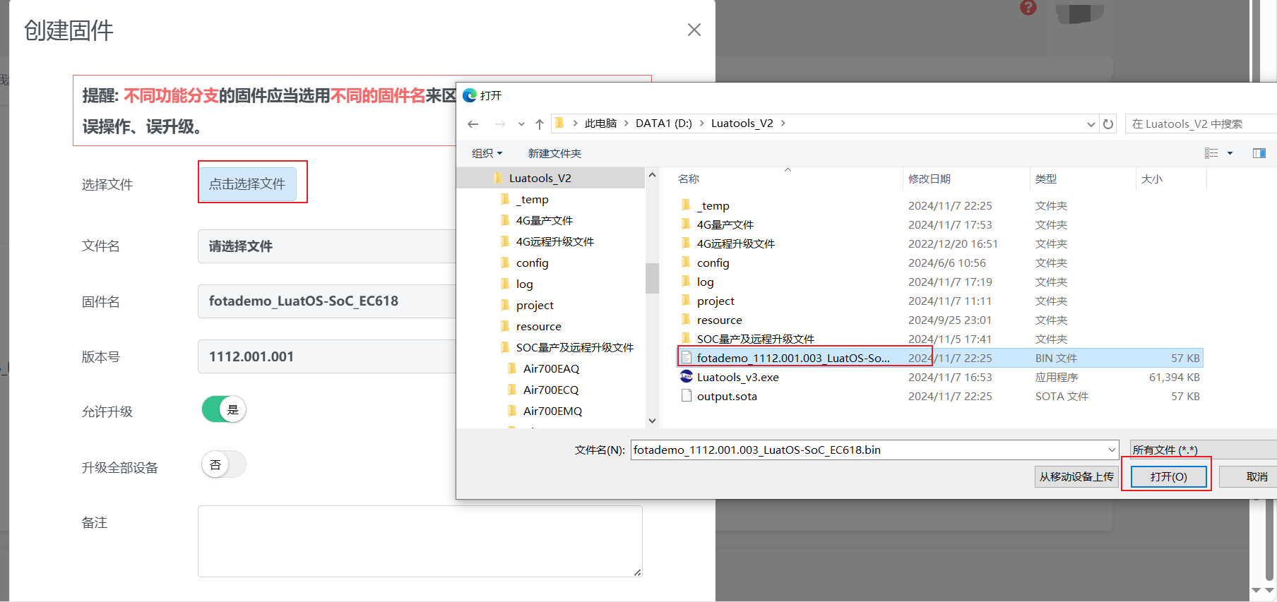This screenshot has width=1277, height=602.
Task: Select the log folder in file list
Action: click(x=939, y=282)
